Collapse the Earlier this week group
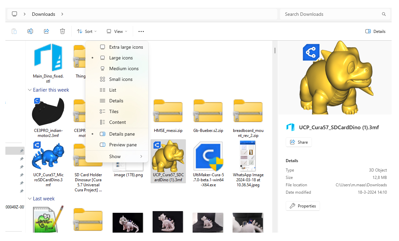This screenshot has width=399, height=241. coord(30,90)
